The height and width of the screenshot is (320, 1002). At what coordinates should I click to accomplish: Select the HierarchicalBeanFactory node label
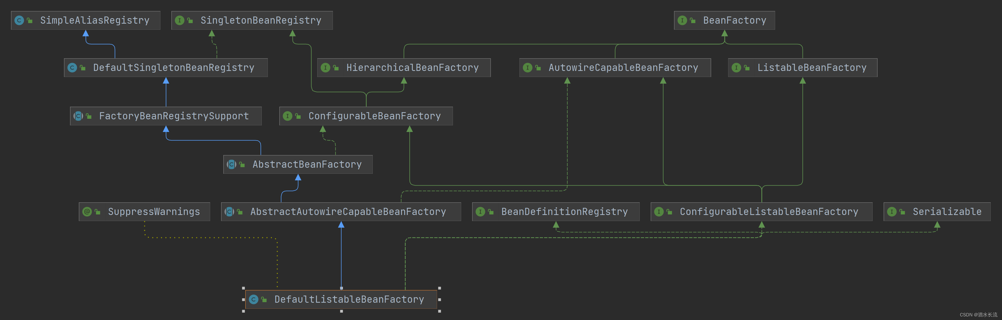pos(413,68)
